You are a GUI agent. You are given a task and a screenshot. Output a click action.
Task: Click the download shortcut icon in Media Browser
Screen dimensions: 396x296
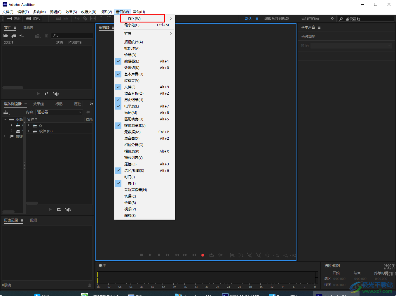pos(6,112)
